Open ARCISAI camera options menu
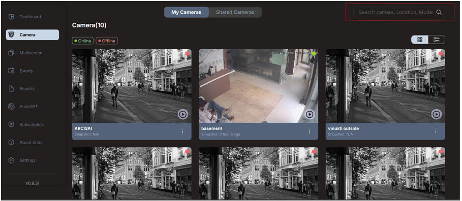The image size is (462, 201). [182, 131]
